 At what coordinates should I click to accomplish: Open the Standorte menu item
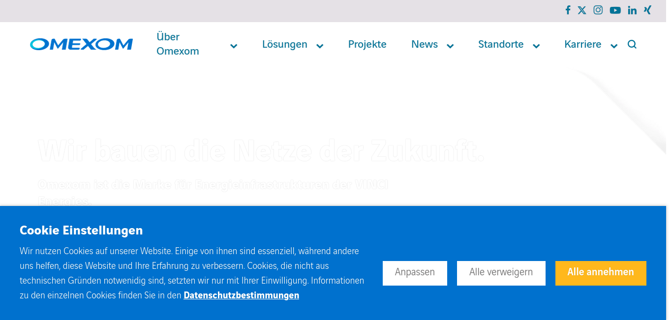(x=501, y=44)
